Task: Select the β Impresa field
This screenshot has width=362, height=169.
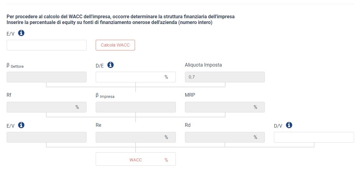Action: point(136,107)
